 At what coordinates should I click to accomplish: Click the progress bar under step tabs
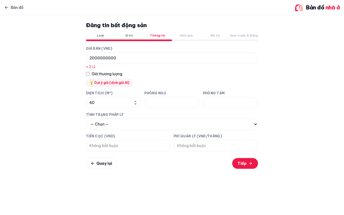[x=172, y=40]
